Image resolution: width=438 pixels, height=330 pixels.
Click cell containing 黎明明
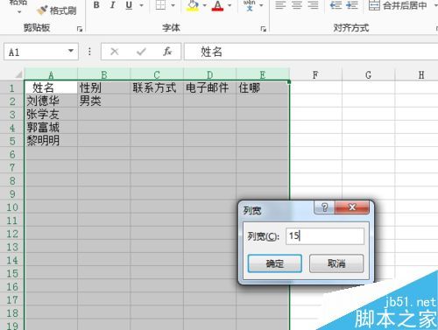(51, 141)
